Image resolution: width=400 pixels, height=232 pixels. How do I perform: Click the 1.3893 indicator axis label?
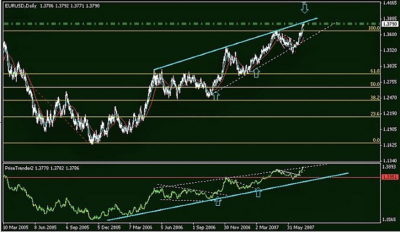click(x=390, y=167)
